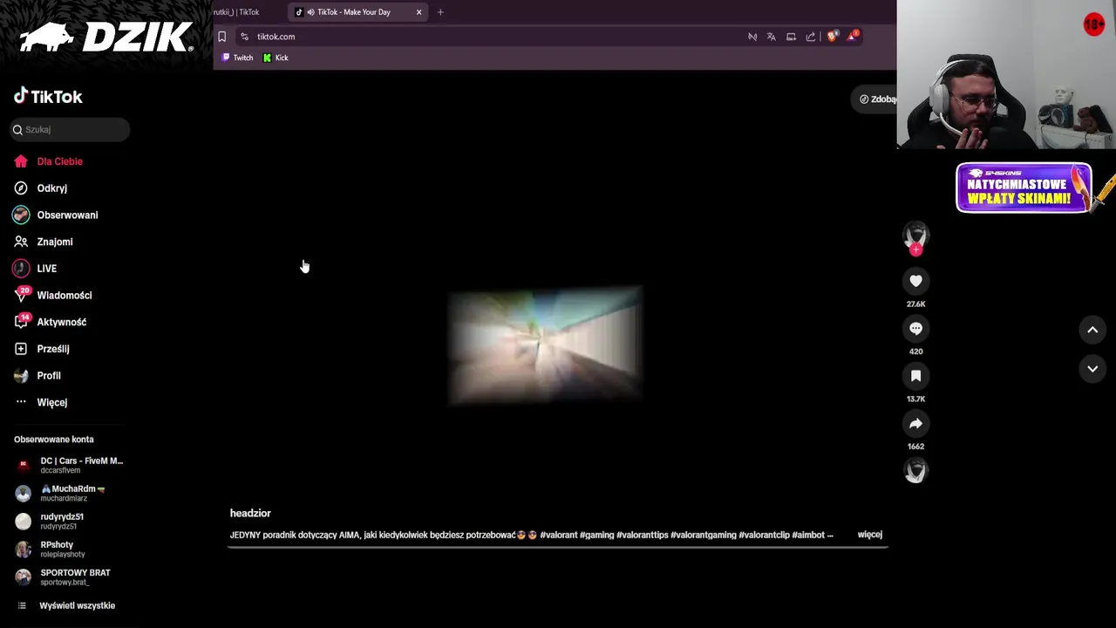This screenshot has width=1116, height=628.
Task: Switch to the rutkii_ TikTok browser tab
Action: pos(237,12)
